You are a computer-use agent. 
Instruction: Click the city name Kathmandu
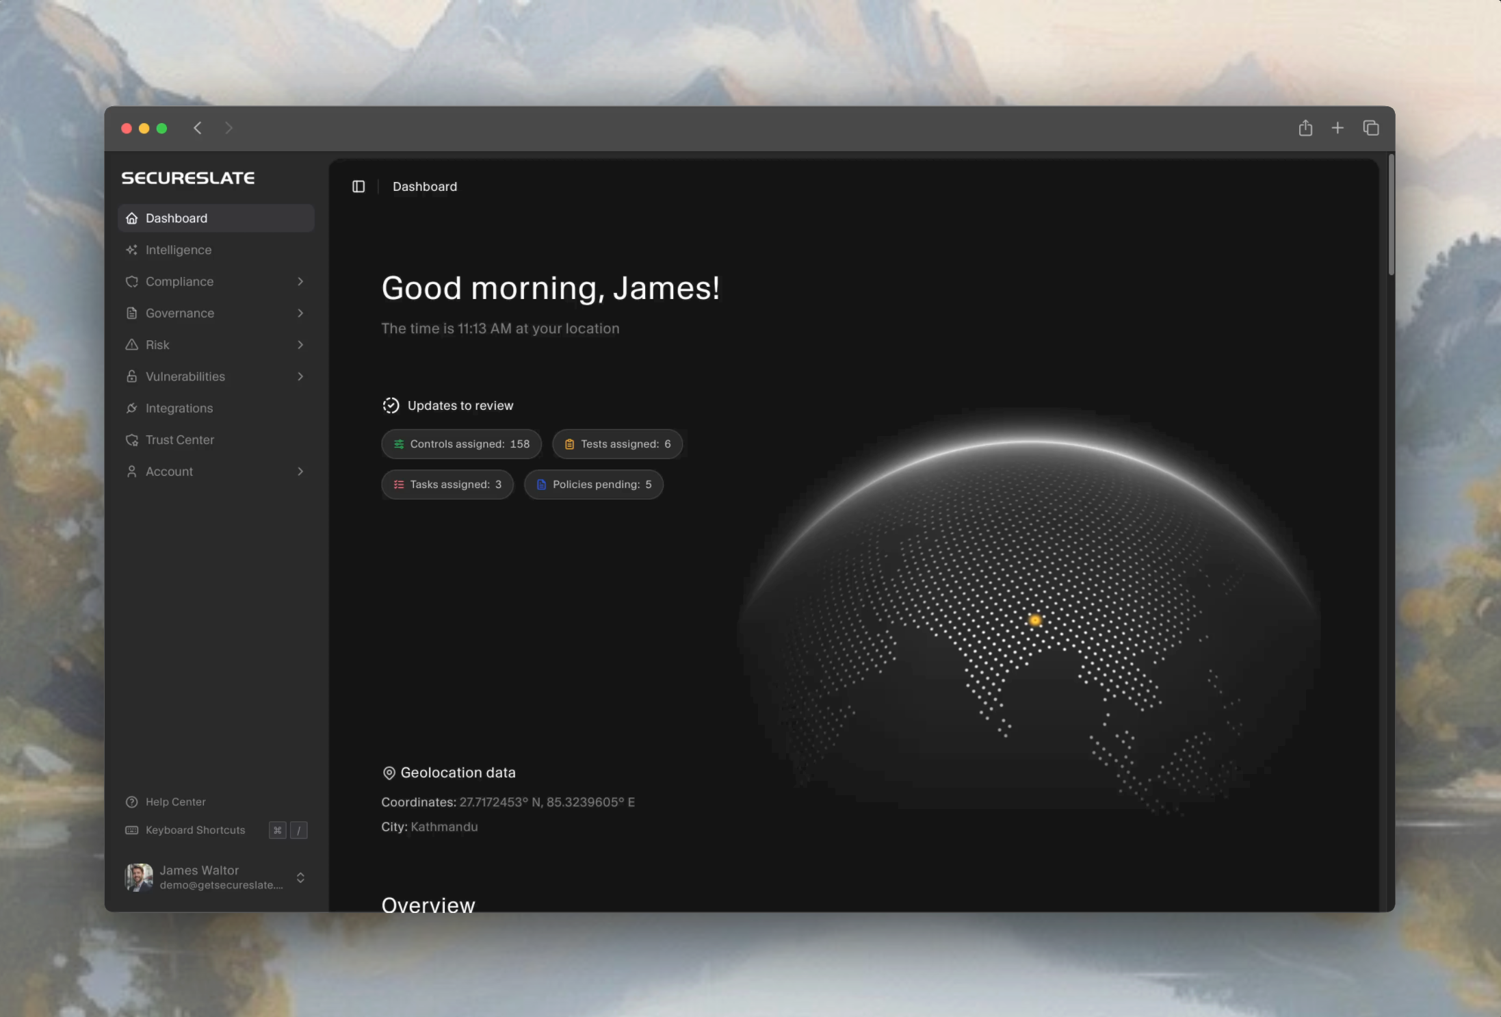point(444,827)
